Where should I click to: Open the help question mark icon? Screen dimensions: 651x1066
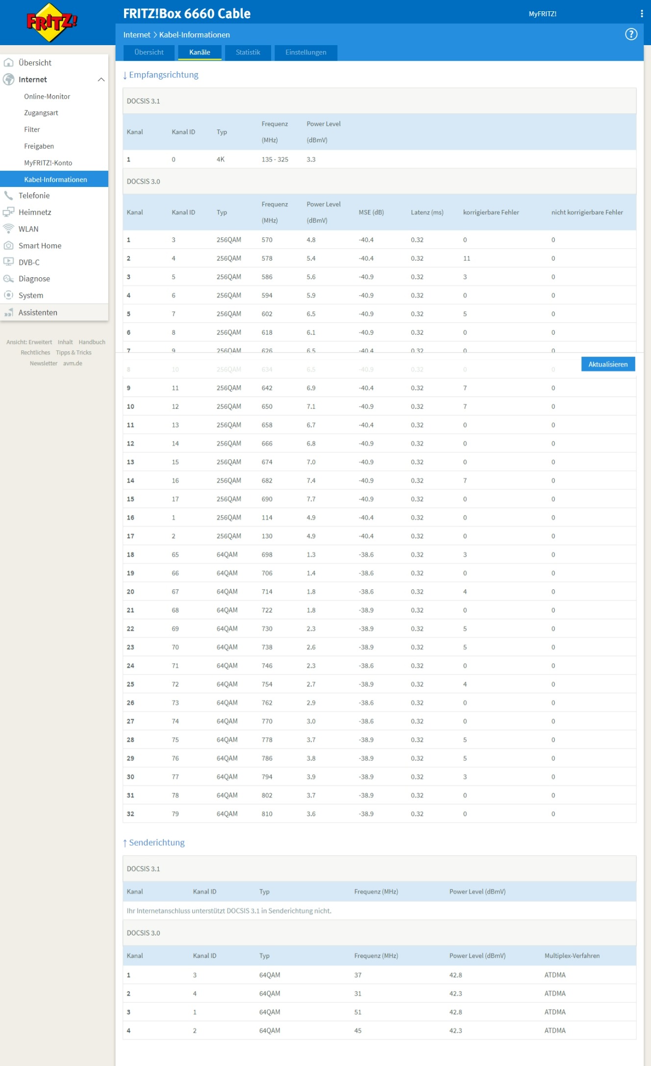[x=631, y=34]
